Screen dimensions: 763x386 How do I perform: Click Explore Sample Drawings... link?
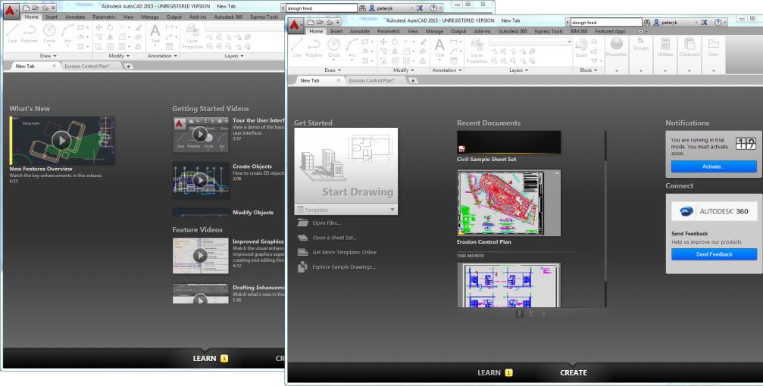344,266
